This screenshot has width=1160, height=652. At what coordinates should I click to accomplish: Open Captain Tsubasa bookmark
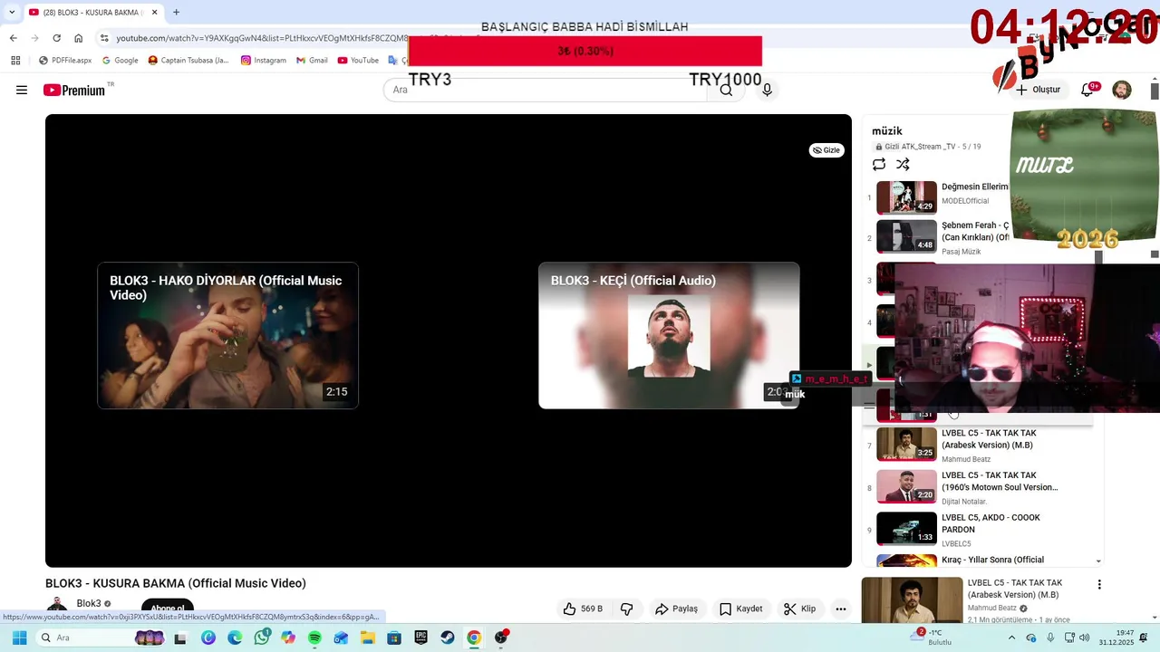(x=188, y=61)
